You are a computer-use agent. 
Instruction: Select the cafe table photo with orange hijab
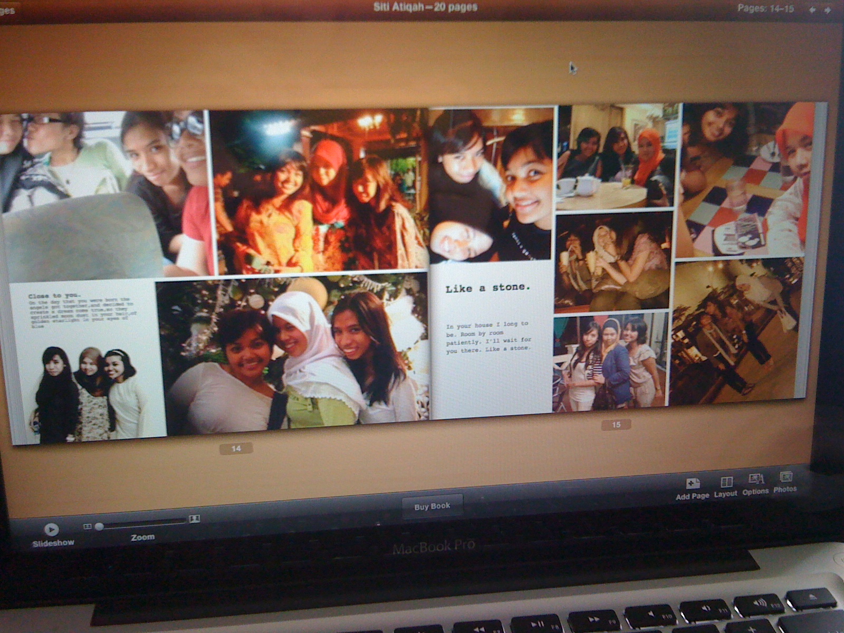[617, 156]
